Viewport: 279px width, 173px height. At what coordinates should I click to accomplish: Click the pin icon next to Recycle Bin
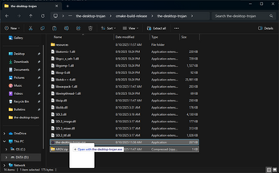pyautogui.click(x=39, y=102)
